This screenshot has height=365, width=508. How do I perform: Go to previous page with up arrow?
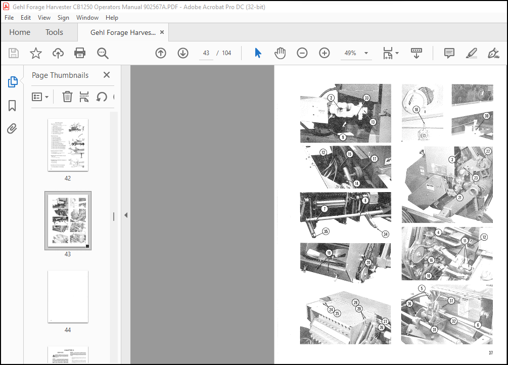coord(161,53)
